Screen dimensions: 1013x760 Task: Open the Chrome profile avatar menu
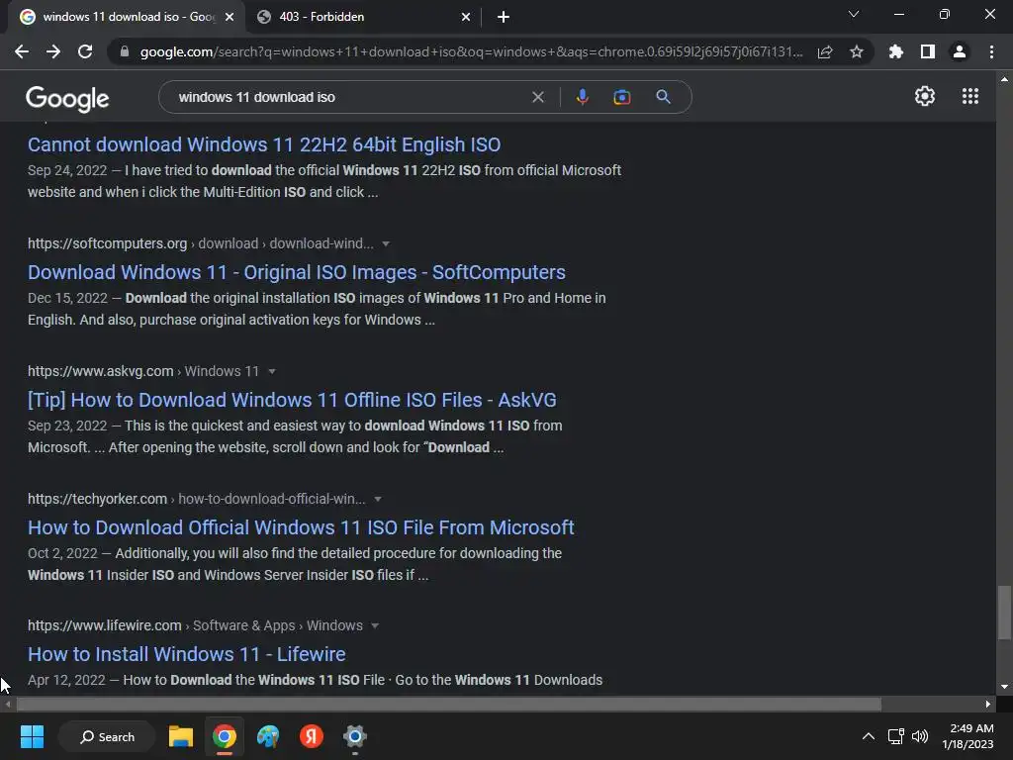coord(960,51)
